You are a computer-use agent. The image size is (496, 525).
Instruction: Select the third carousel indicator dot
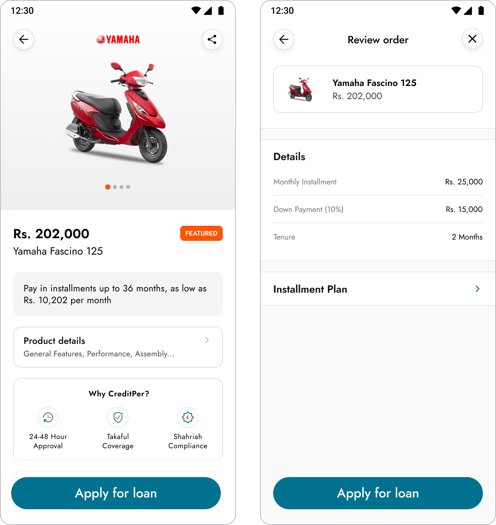coord(122,187)
